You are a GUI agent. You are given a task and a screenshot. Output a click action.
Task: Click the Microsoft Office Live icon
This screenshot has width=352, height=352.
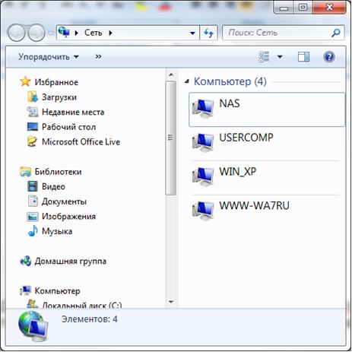coord(33,141)
